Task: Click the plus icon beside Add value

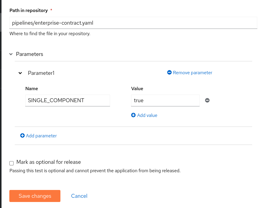Action: 133,115
